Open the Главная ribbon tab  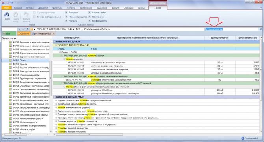click(x=18, y=8)
